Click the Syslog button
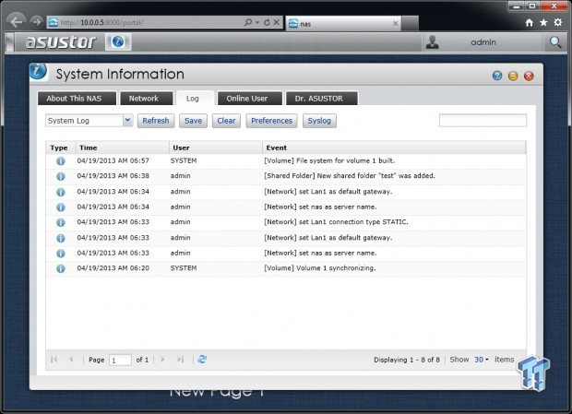Screen dimensions: 572x414 [319, 121]
